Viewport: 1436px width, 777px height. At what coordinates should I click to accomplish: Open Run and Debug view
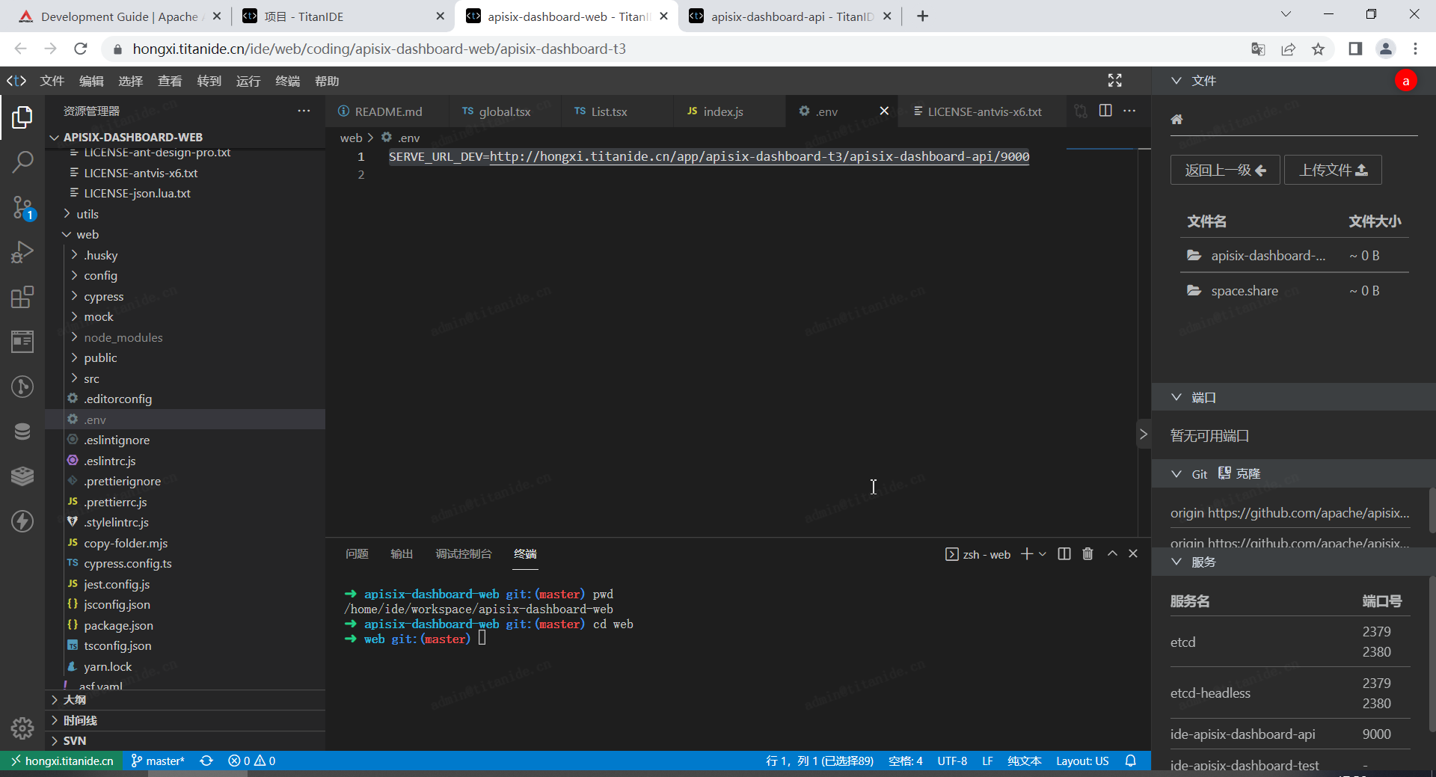[x=22, y=252]
